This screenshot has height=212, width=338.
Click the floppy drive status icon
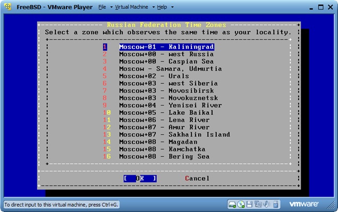(x=250, y=204)
